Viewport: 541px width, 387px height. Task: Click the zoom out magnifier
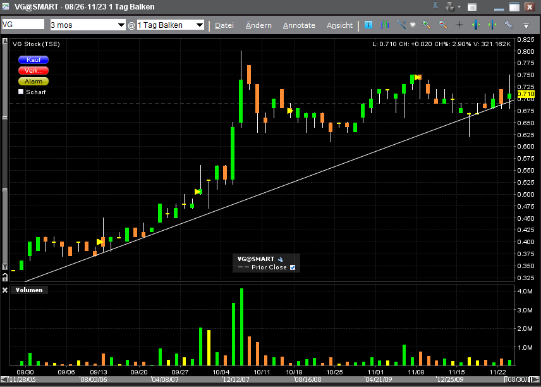[x=443, y=25]
